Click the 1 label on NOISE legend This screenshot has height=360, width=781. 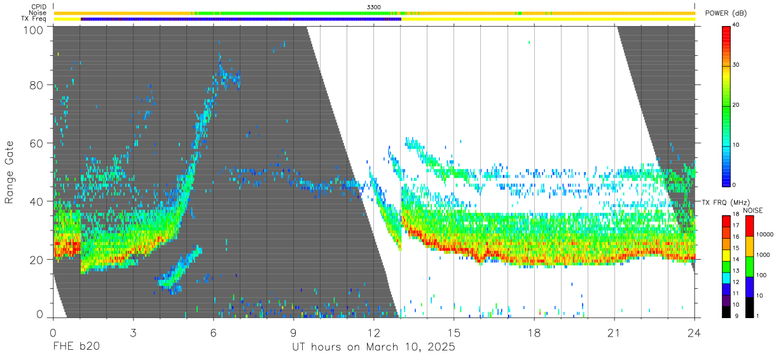tap(758, 316)
